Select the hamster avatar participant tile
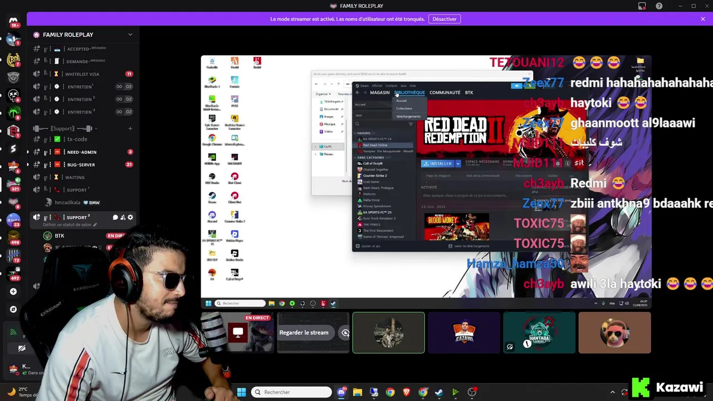The image size is (713, 401). click(x=614, y=332)
